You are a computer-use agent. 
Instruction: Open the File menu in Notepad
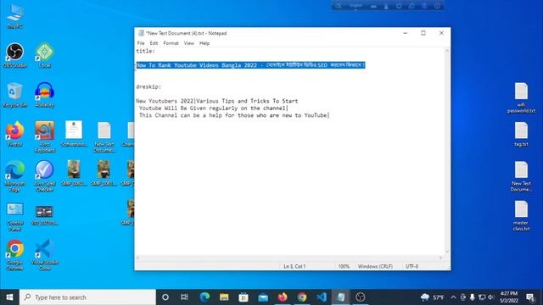click(141, 43)
